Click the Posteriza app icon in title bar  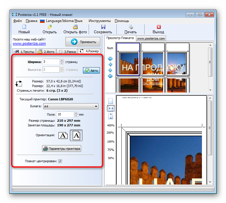coord(14,15)
